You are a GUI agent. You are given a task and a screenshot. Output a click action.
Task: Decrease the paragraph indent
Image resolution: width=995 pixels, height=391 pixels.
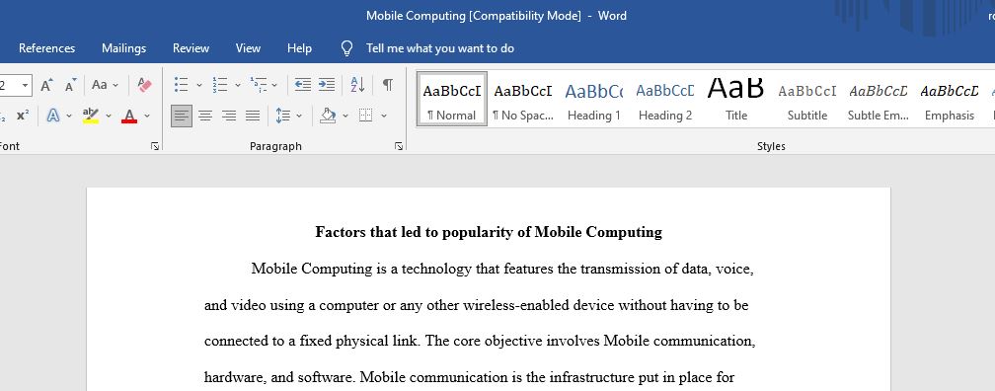tap(303, 85)
